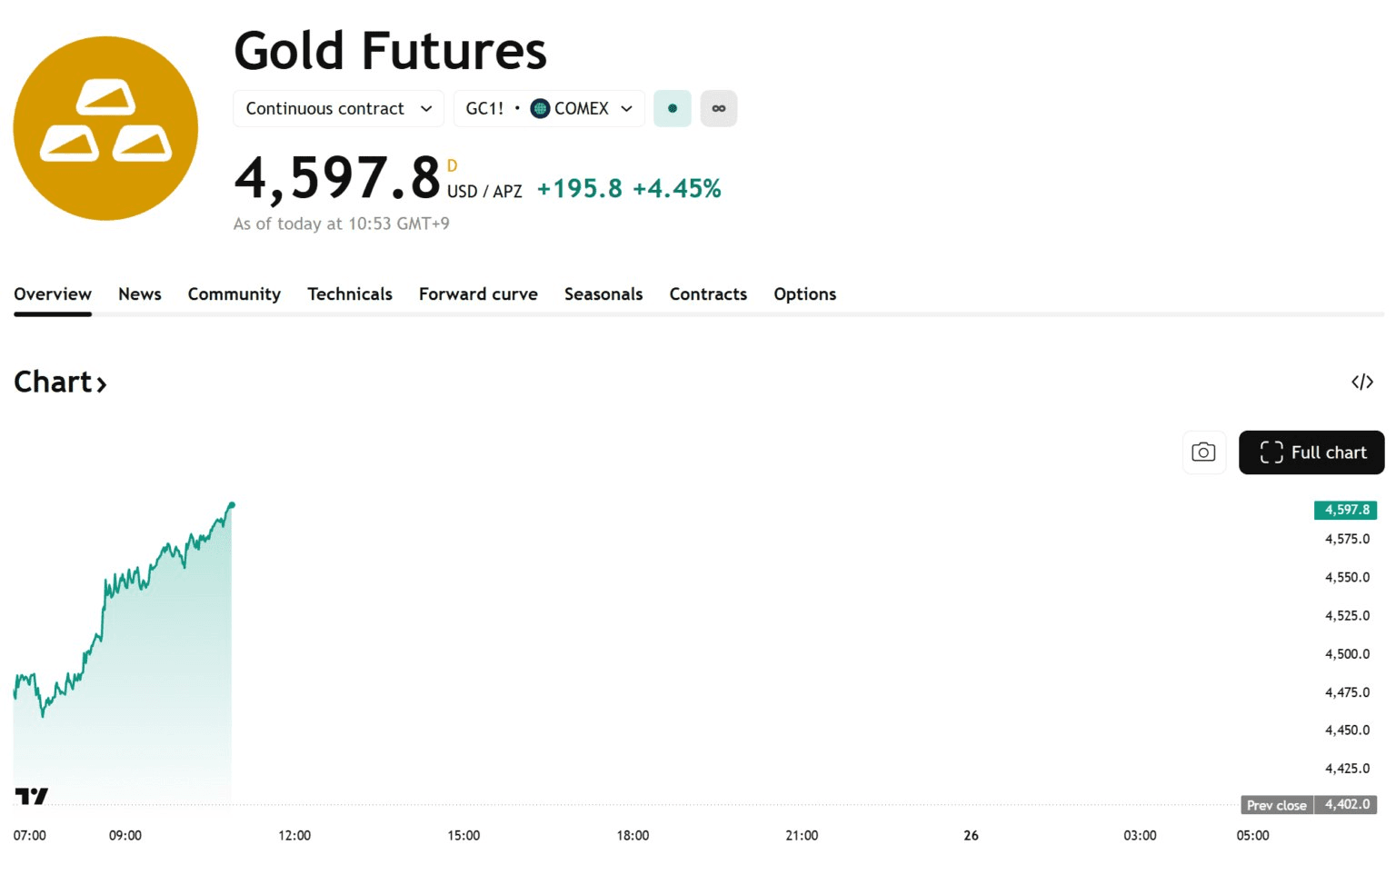
Task: Open the GC1! COMEX symbol dropdown
Action: (x=549, y=108)
